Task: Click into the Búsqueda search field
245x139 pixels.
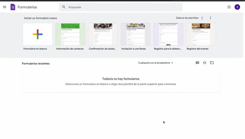Action: [x=121, y=7]
